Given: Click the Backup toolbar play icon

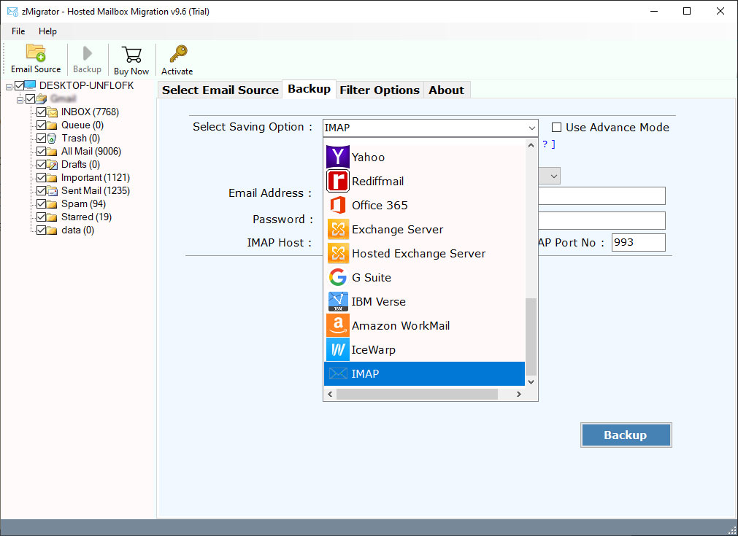Looking at the screenshot, I should (87, 53).
